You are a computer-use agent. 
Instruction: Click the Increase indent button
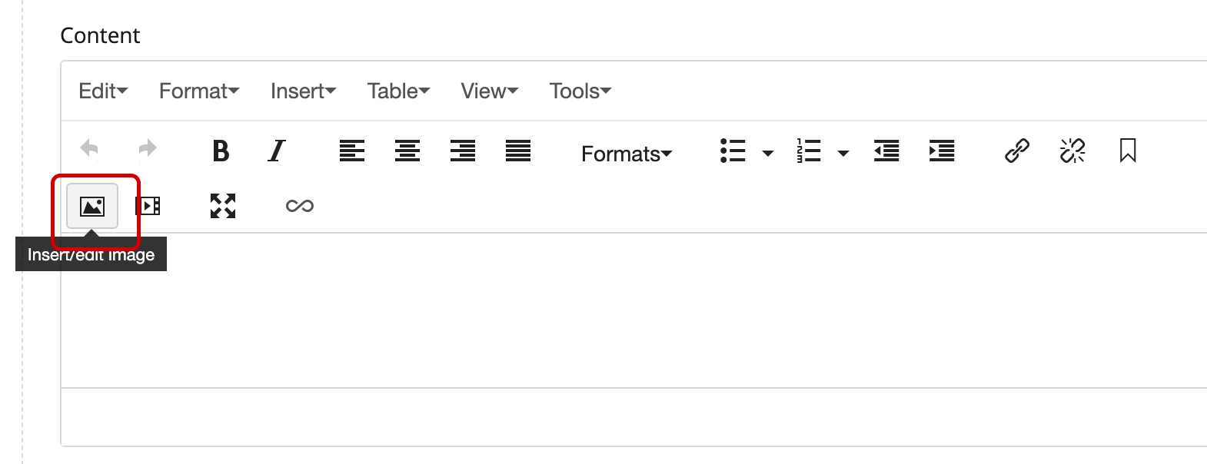(x=942, y=151)
